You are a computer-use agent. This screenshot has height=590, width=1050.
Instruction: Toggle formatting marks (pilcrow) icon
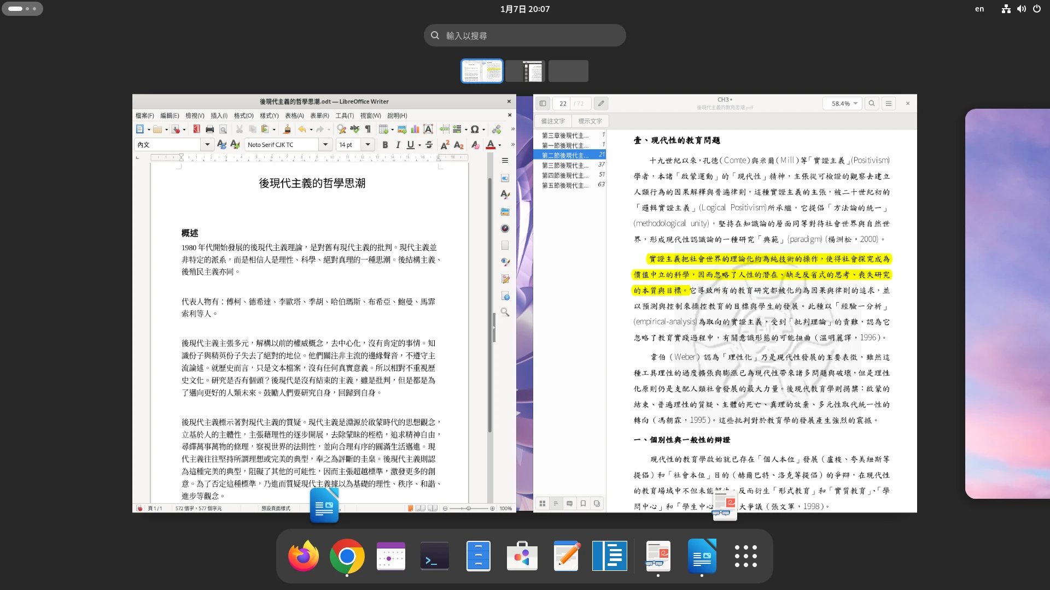point(367,129)
